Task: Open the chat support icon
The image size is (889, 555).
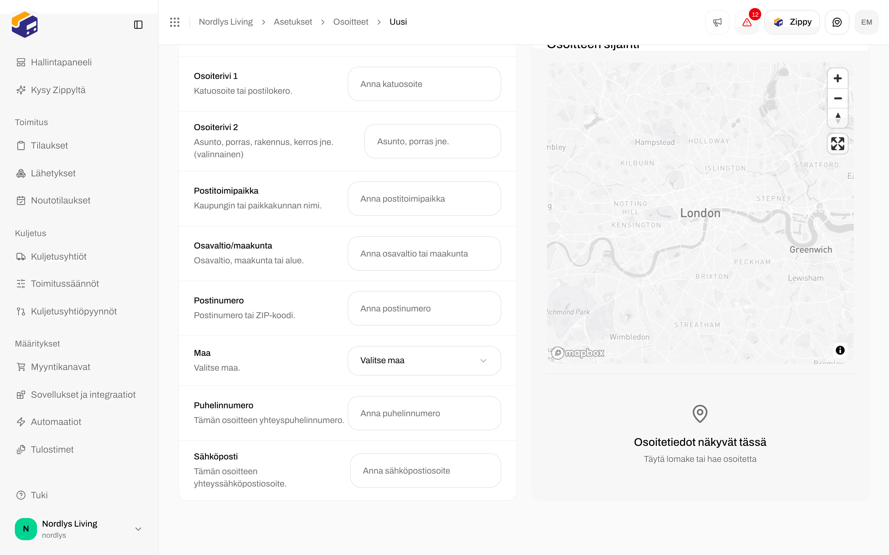Action: tap(837, 22)
